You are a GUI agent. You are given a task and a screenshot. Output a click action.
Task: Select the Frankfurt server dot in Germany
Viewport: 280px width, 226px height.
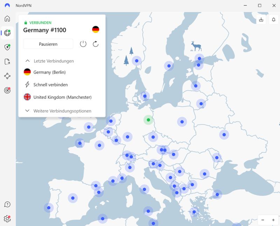point(127,137)
